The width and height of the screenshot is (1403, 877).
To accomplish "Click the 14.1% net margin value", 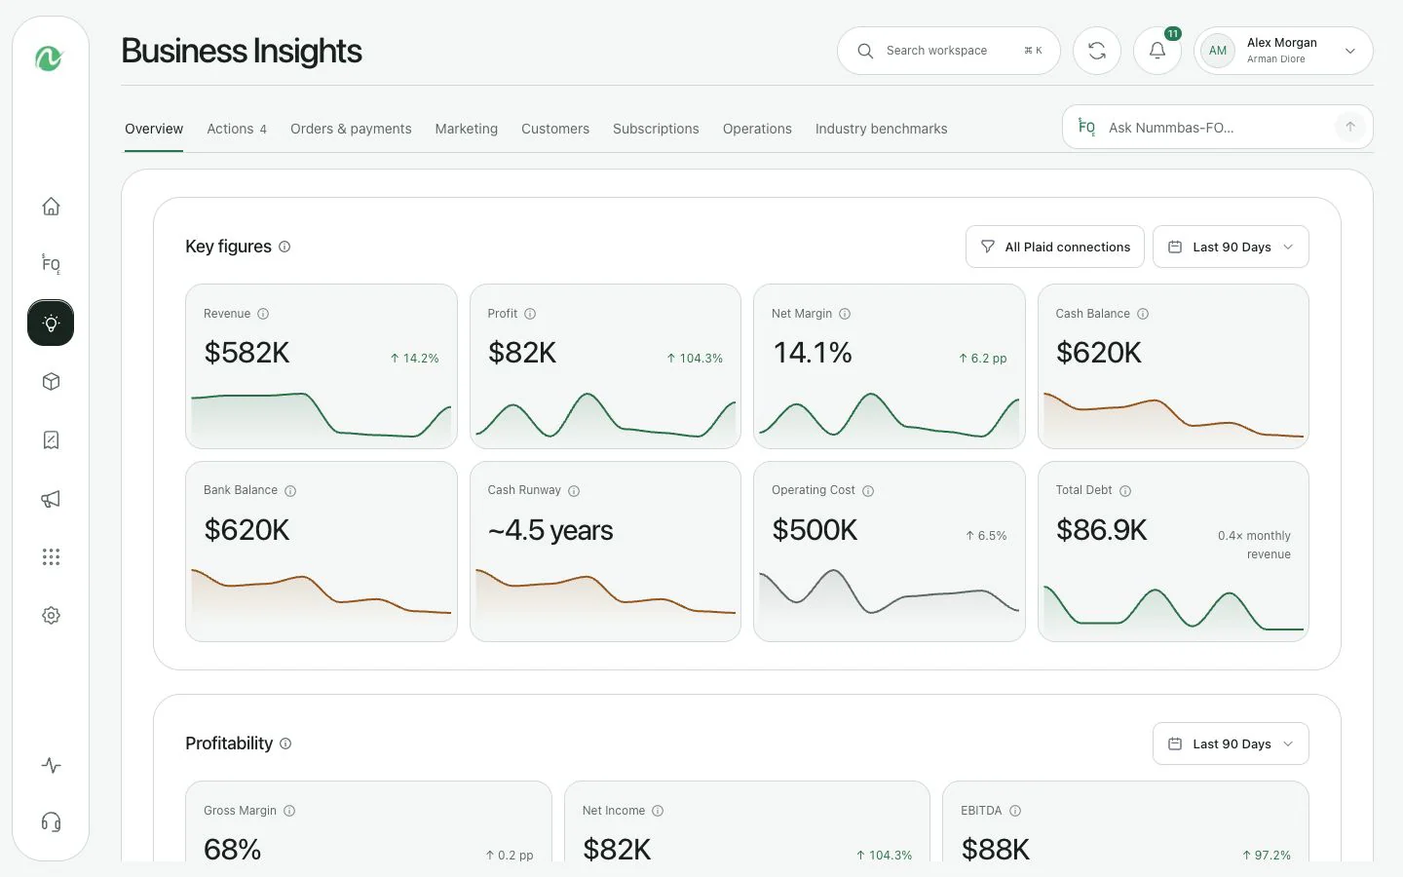I will point(813,353).
